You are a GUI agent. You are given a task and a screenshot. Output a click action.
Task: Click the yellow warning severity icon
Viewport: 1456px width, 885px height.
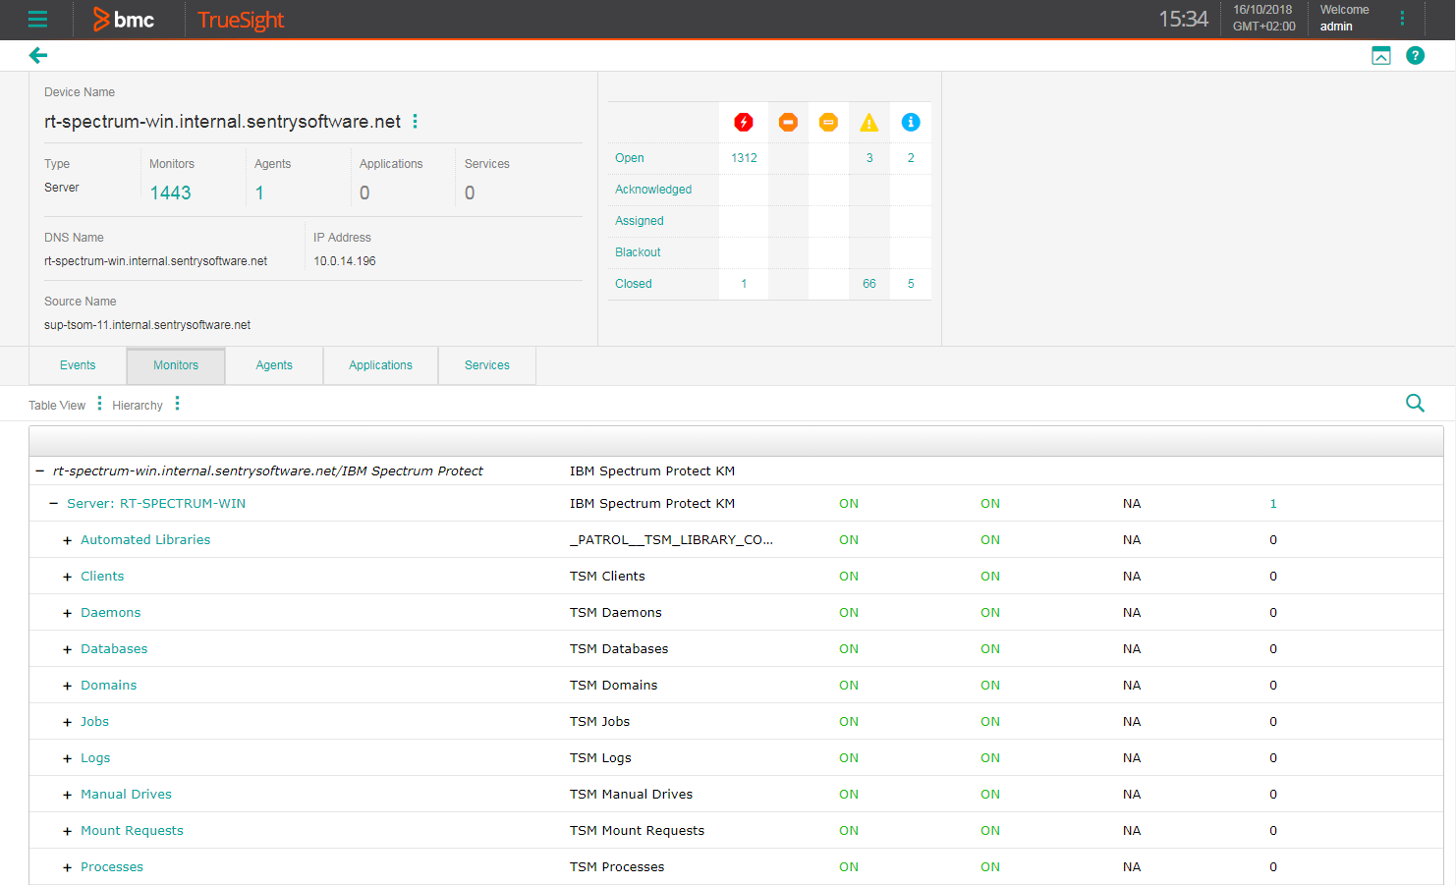(868, 122)
